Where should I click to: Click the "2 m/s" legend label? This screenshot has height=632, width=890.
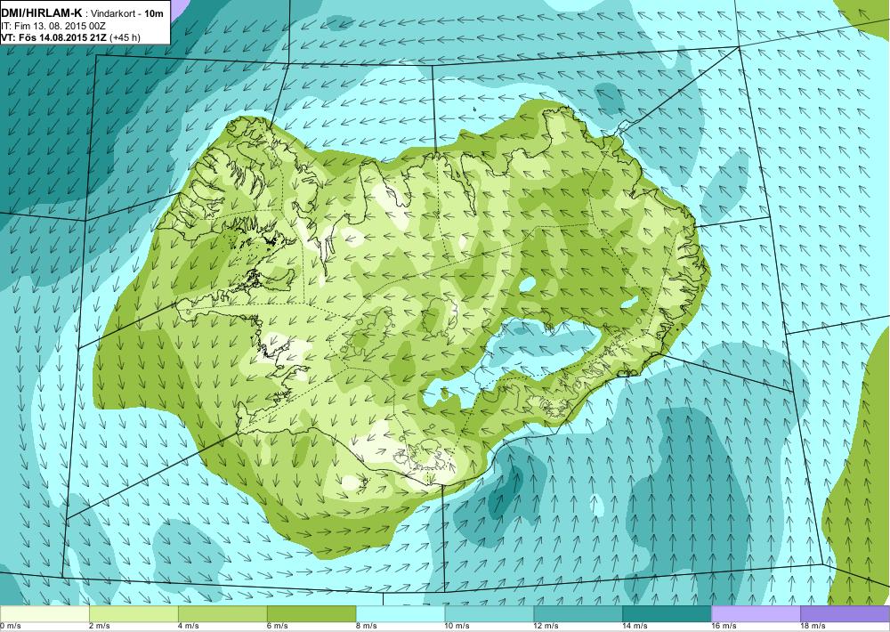[x=100, y=627]
